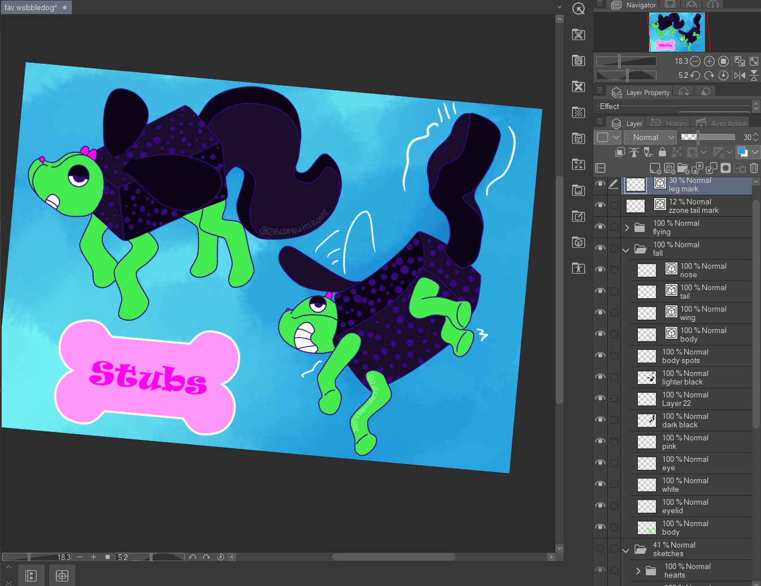Reset rotation in the Navigator panel
The image size is (761, 586).
point(723,75)
